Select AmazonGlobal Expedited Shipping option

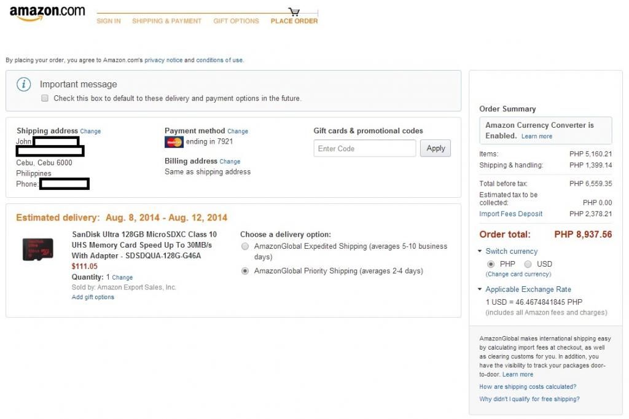tap(244, 246)
